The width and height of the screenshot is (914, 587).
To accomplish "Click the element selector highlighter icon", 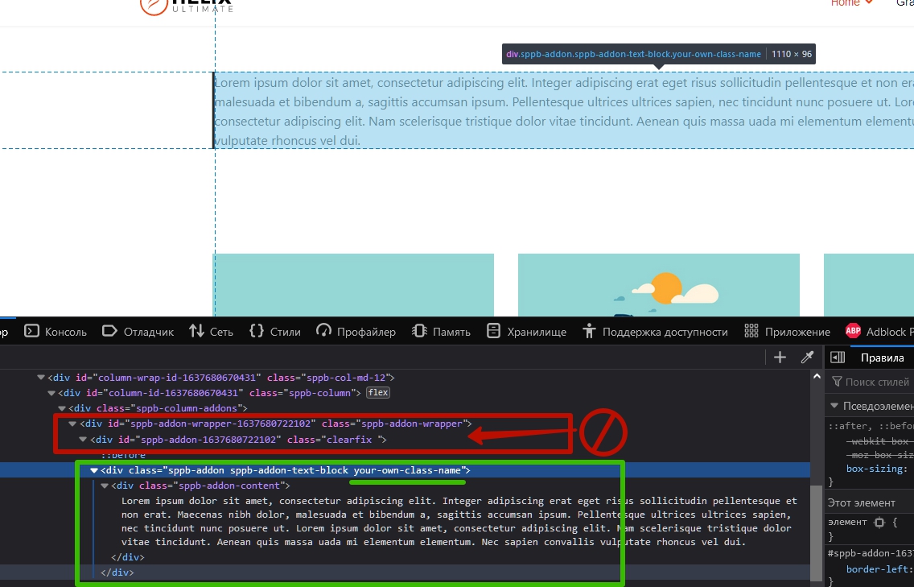I will (879, 522).
